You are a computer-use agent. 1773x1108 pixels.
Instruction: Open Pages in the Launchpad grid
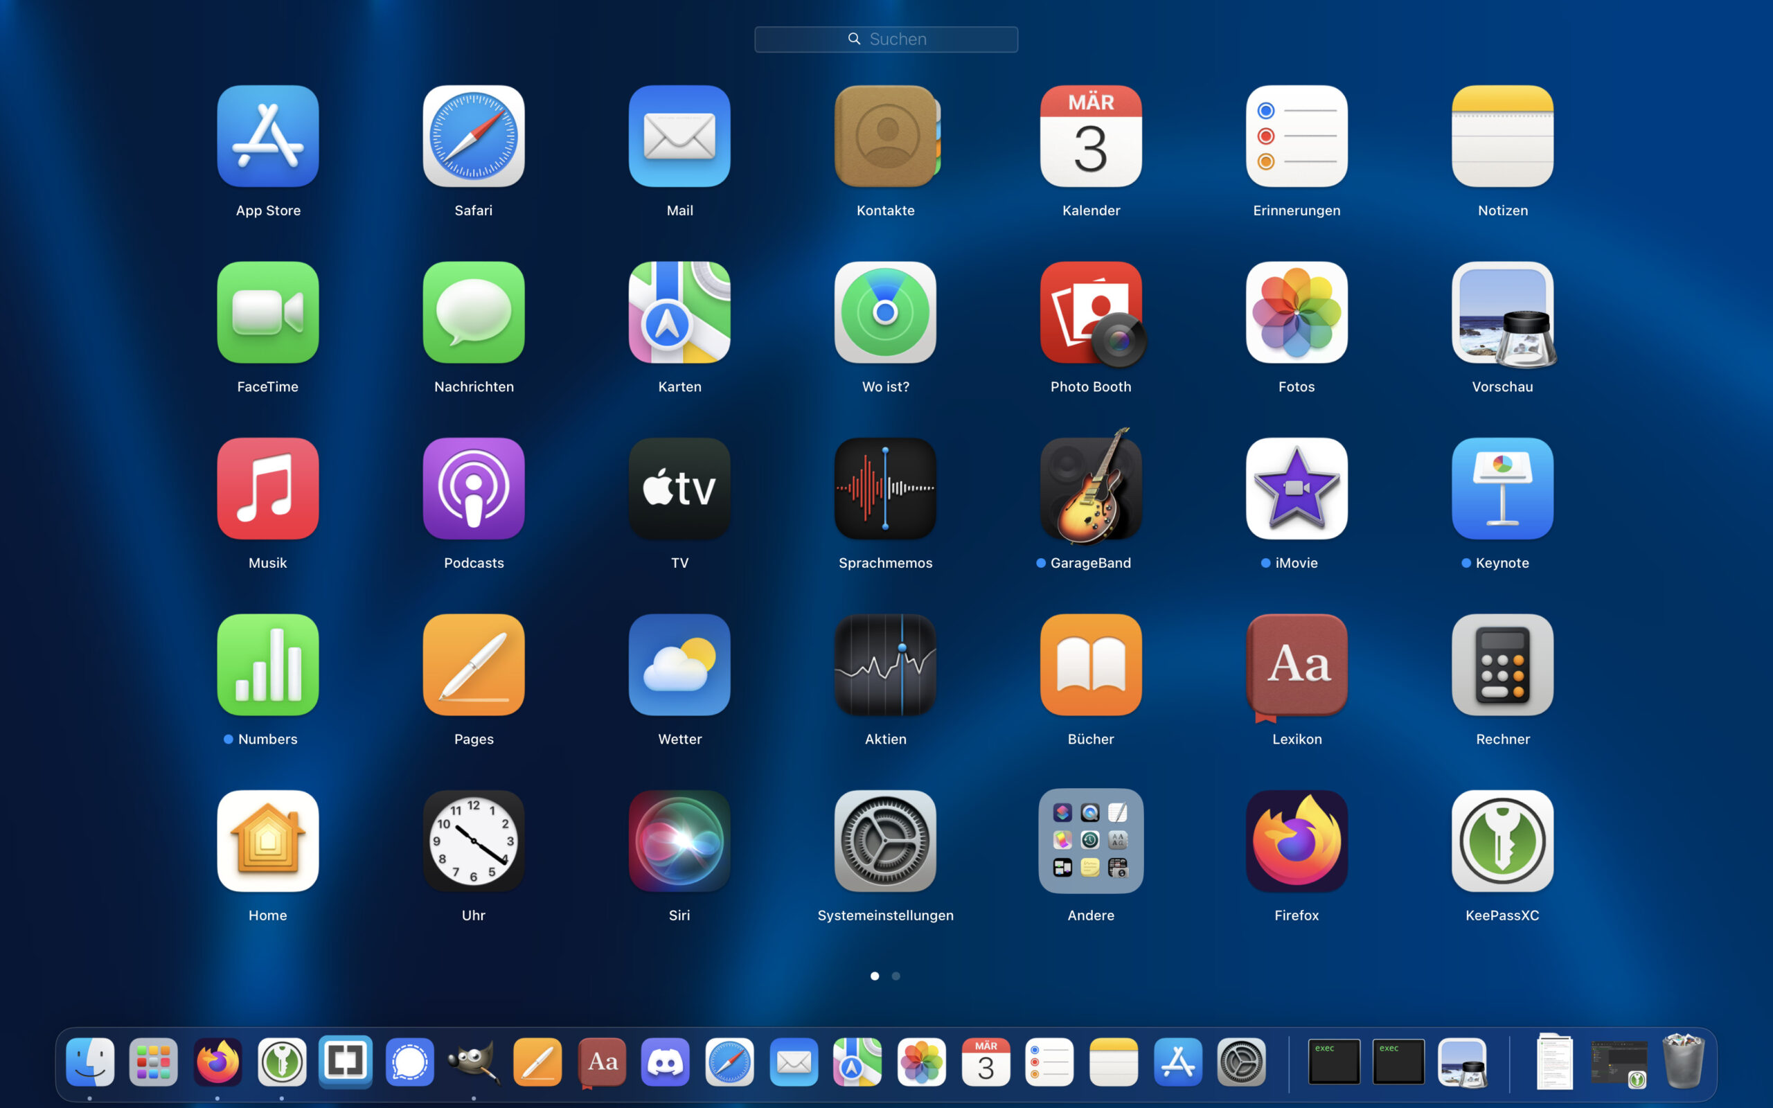pyautogui.click(x=473, y=665)
